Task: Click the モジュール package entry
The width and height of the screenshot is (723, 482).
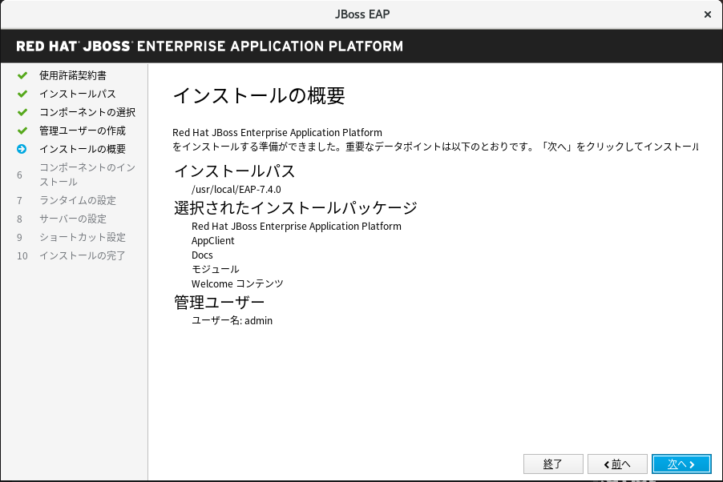Action: pos(216,269)
